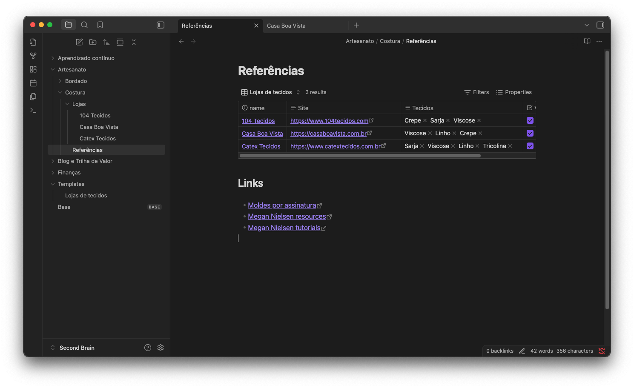
Task: Open the command palette terminal icon
Action: [x=33, y=110]
